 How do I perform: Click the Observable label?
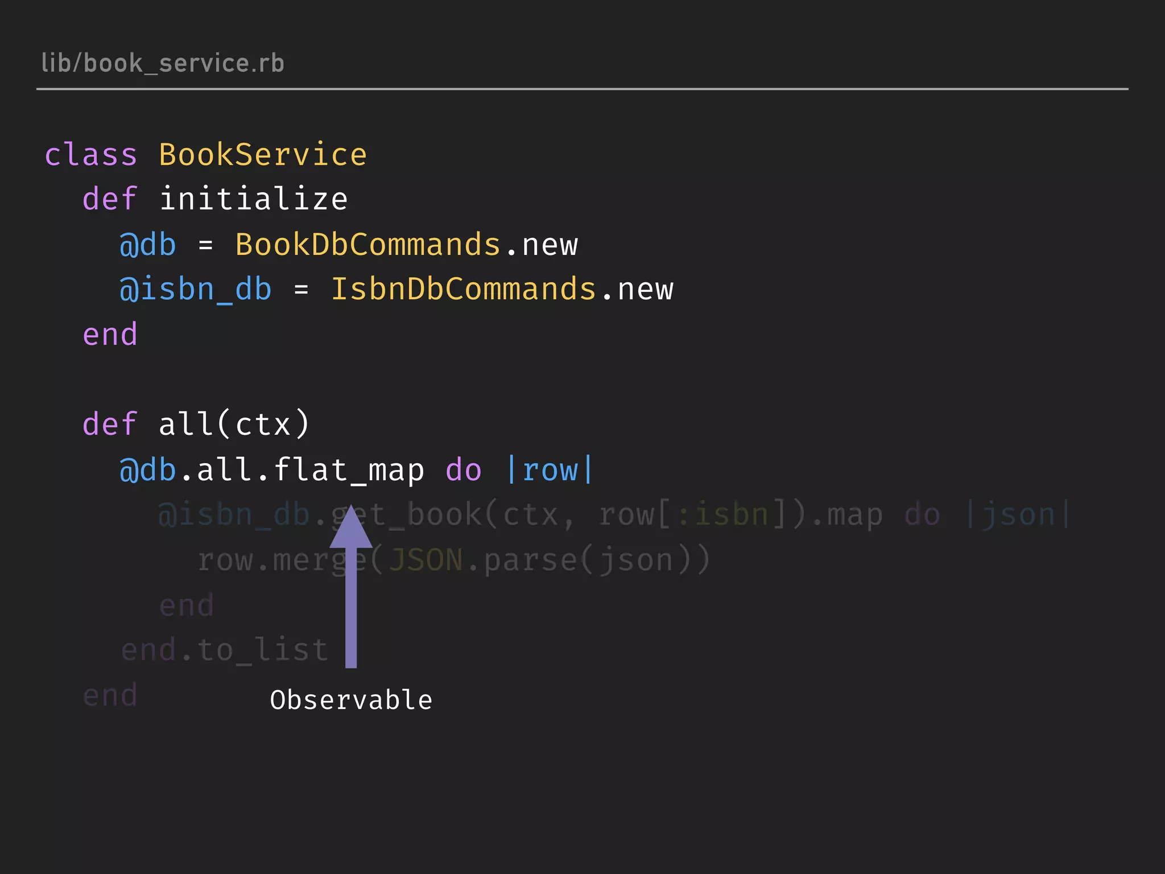click(351, 700)
